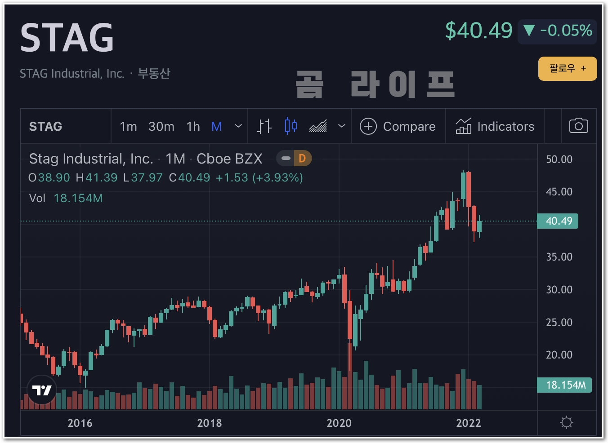The height and width of the screenshot is (443, 608).
Task: Click the 팔로우 + follow button
Action: coord(568,69)
